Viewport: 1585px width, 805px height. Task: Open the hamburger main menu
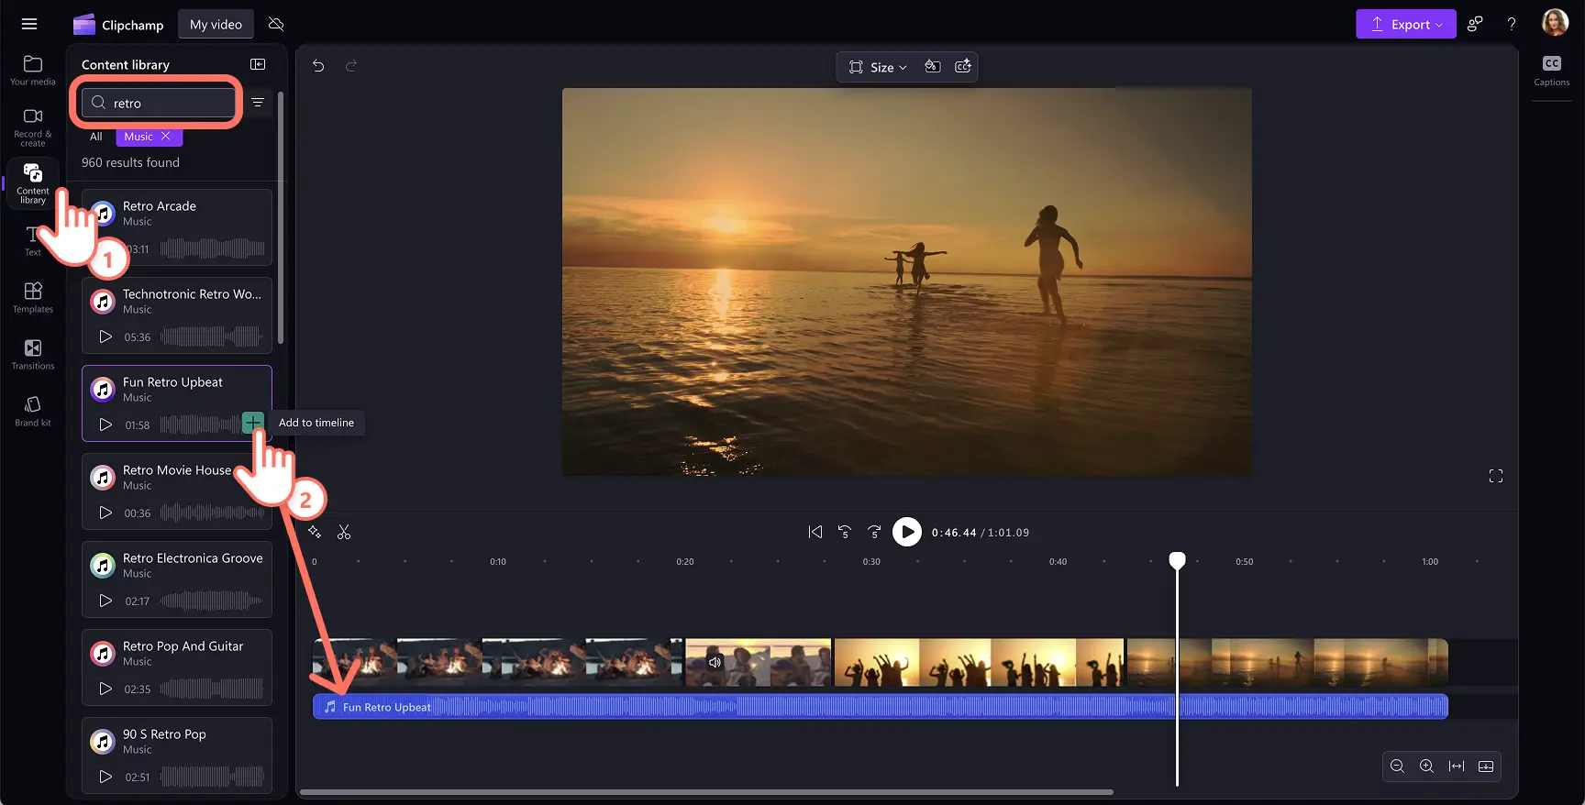pos(29,25)
